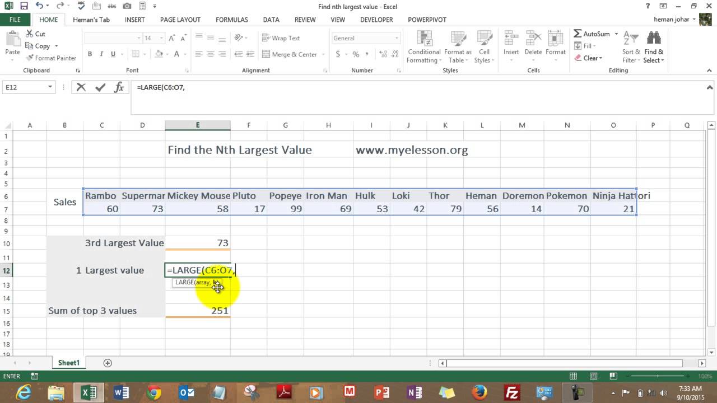Click the AutoSum sigma icon
Screen dimensions: 717x403
tap(578, 34)
